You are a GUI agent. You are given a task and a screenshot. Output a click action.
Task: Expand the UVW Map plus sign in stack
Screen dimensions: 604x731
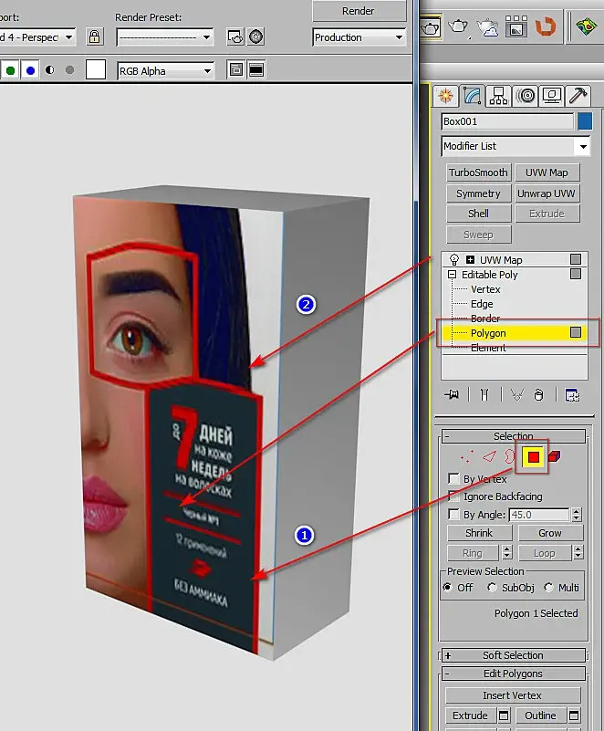[x=470, y=260]
